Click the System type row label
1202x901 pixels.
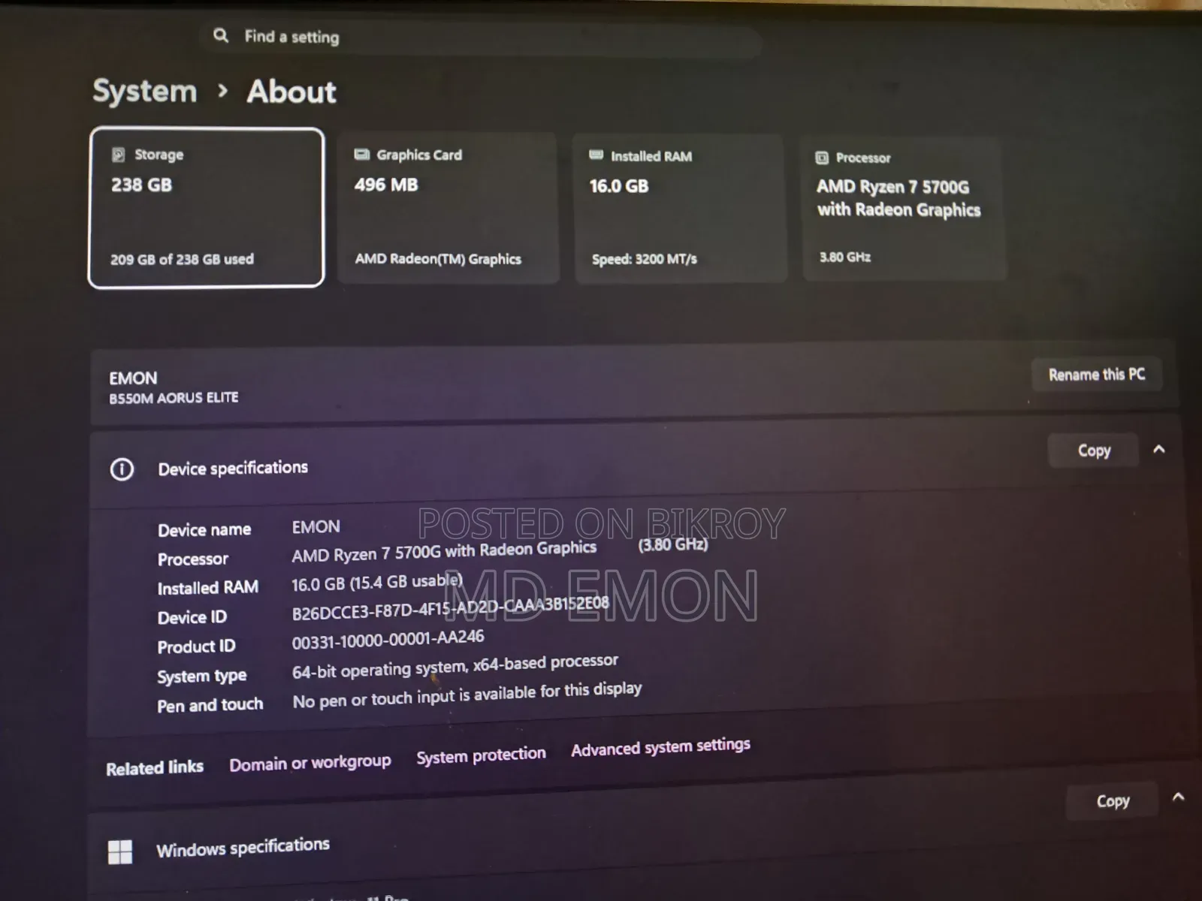pyautogui.click(x=201, y=677)
